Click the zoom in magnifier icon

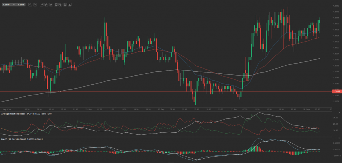35,4
